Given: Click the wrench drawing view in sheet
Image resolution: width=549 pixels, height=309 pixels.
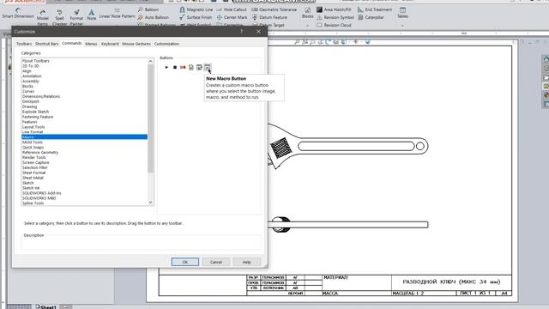Looking at the screenshot, I should [347, 146].
